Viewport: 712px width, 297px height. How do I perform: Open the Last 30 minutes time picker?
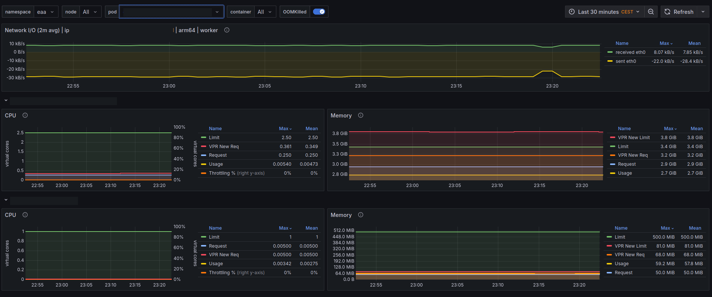click(604, 12)
